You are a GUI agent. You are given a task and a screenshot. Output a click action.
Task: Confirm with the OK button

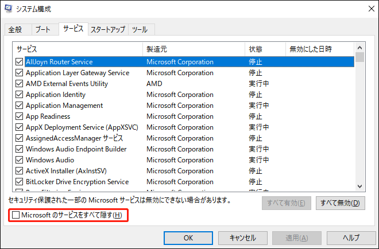click(x=188, y=238)
